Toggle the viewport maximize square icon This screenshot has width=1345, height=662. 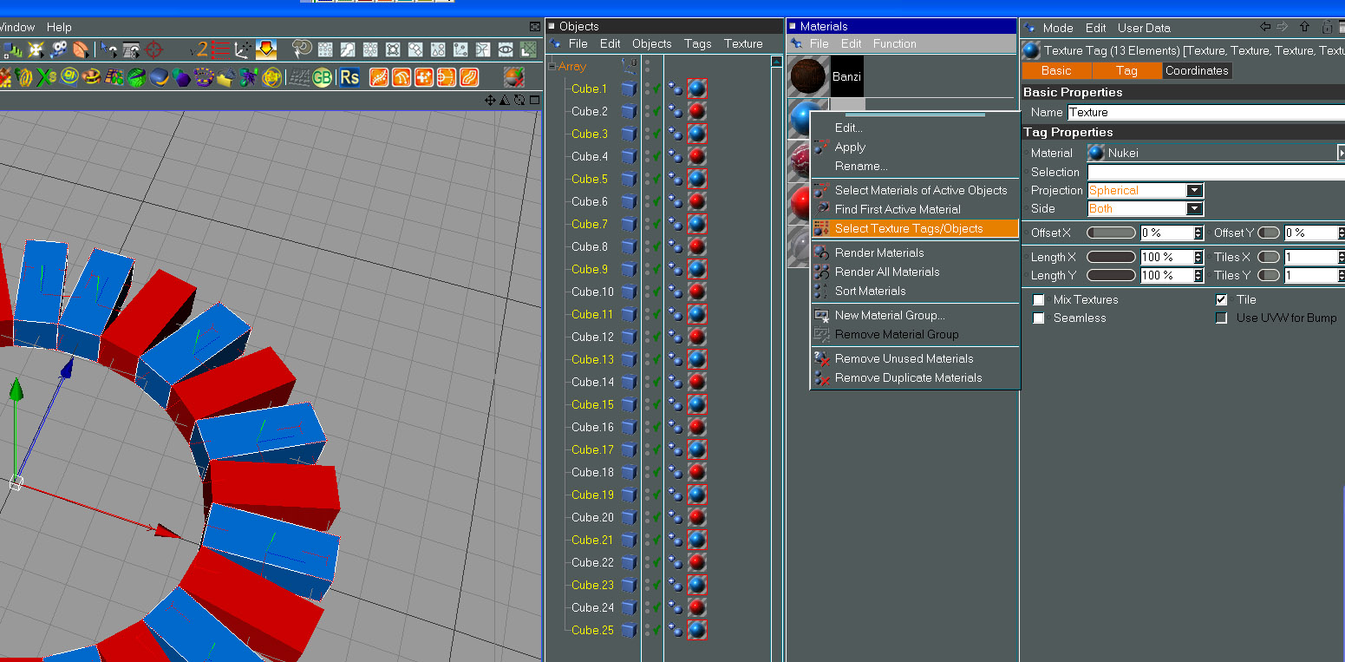pyautogui.click(x=534, y=100)
